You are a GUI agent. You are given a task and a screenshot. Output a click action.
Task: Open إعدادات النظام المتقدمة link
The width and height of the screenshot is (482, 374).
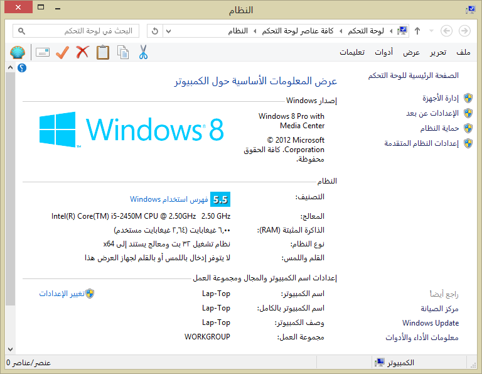tap(422, 143)
